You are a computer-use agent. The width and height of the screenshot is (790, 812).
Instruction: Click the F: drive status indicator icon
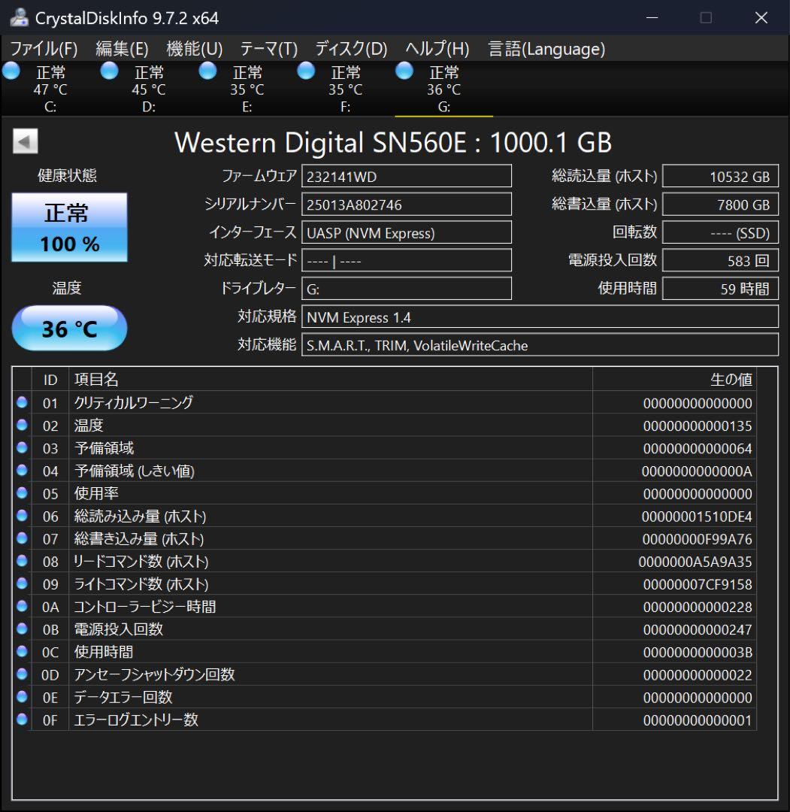click(x=306, y=71)
